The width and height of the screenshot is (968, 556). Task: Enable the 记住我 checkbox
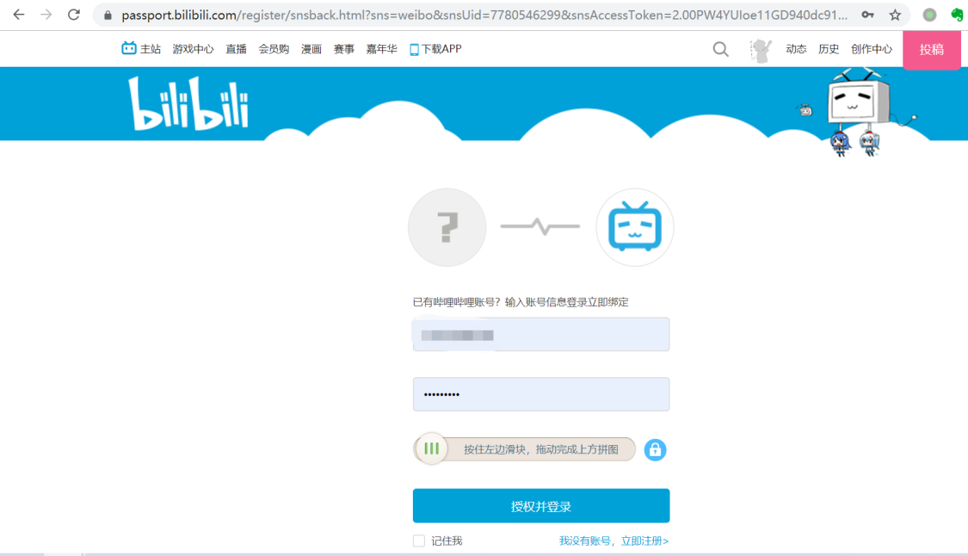pyautogui.click(x=419, y=541)
